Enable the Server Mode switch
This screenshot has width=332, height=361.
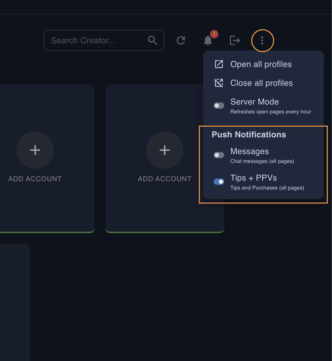click(x=219, y=106)
